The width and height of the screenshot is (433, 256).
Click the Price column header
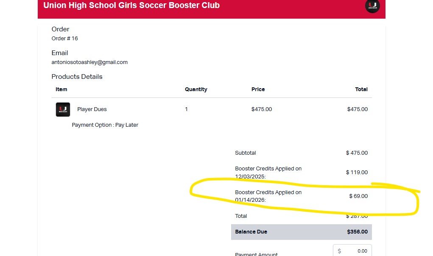258,89
